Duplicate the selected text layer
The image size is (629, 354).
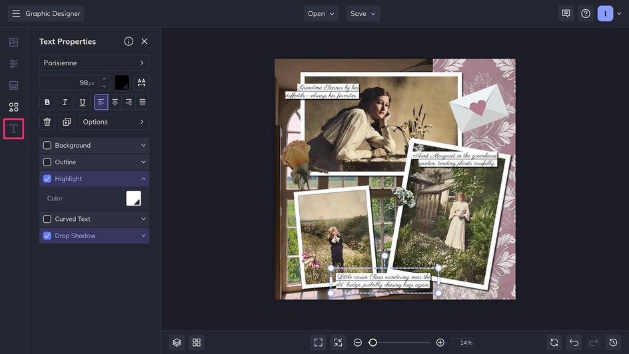click(x=66, y=122)
